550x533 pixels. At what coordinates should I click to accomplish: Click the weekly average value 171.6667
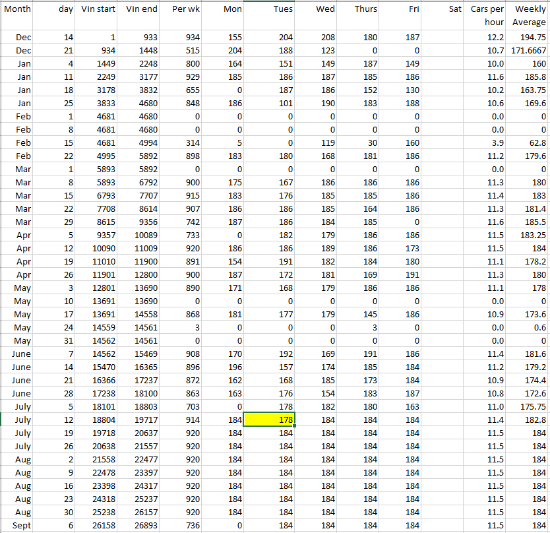[x=529, y=51]
